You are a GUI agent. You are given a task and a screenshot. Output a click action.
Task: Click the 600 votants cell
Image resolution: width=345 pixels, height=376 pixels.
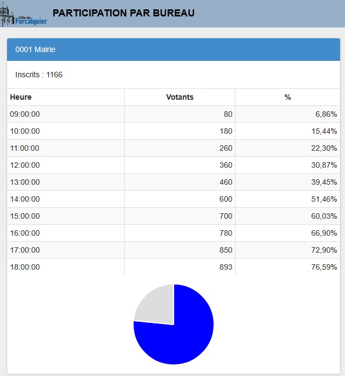pyautogui.click(x=226, y=199)
